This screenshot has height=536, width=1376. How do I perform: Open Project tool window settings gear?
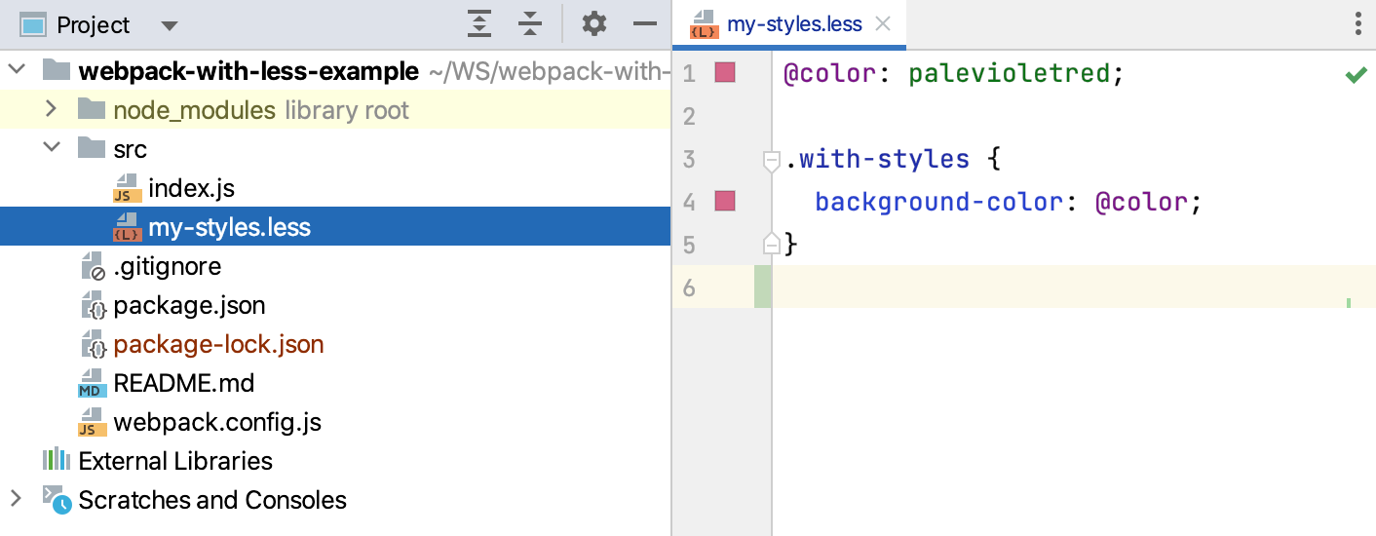[594, 24]
